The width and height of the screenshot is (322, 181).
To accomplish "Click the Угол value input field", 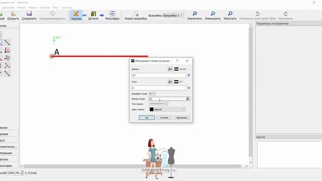I will pos(159,88).
